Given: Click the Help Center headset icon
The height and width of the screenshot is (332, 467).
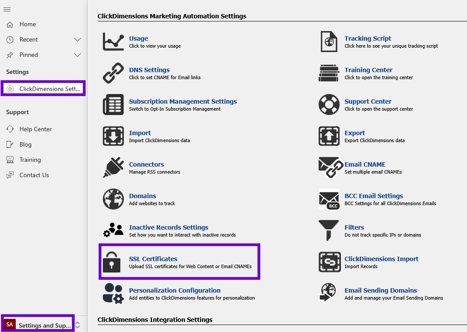Looking at the screenshot, I should coord(10,129).
